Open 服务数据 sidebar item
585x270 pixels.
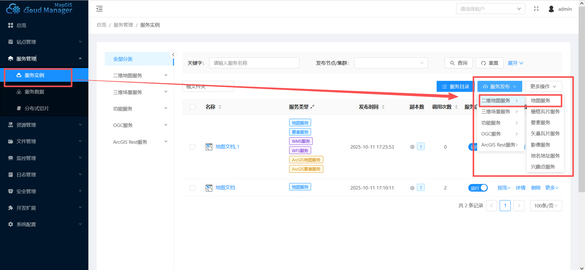[x=44, y=92]
